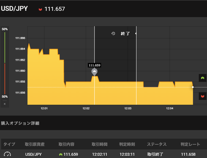The height and width of the screenshot is (158, 207).
Task: Click the speedometer type icon in the trade row
Action: [x=7, y=154]
